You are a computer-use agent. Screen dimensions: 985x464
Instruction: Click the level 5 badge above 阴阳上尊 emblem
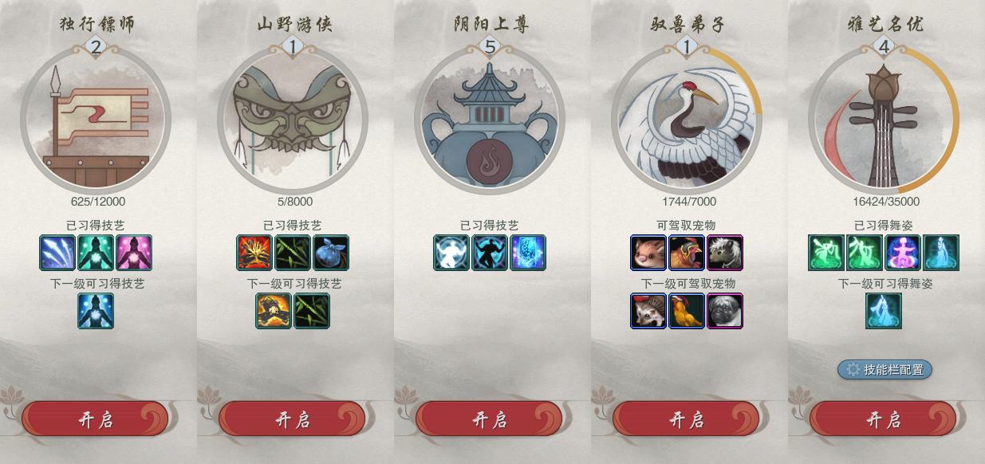tap(490, 48)
